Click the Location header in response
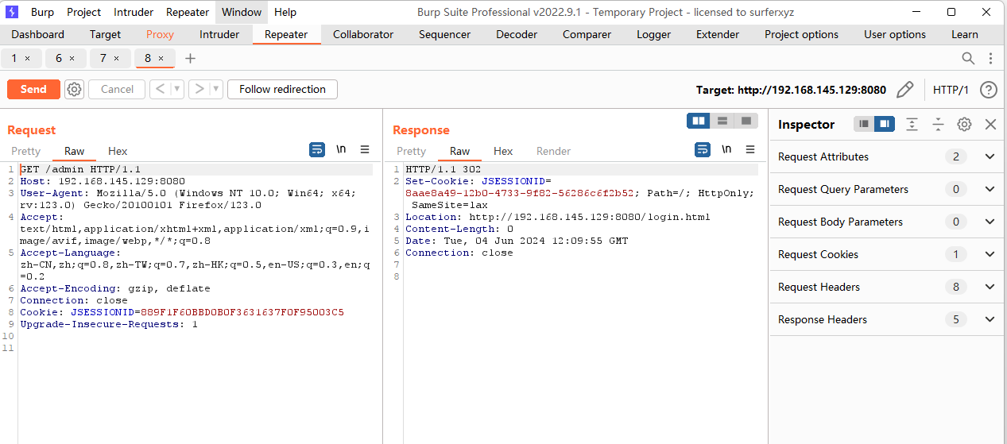The height and width of the screenshot is (444, 1007). (558, 217)
